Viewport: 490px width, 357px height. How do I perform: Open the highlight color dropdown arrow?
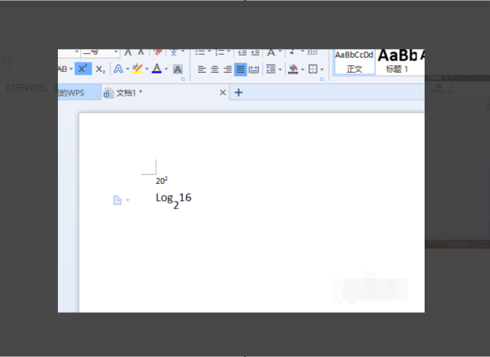pyautogui.click(x=146, y=69)
